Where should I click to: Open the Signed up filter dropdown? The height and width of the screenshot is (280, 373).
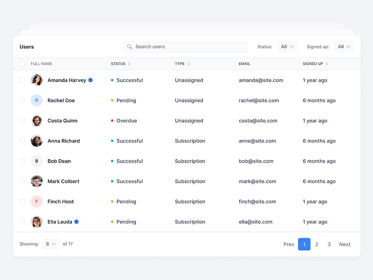[x=344, y=46]
